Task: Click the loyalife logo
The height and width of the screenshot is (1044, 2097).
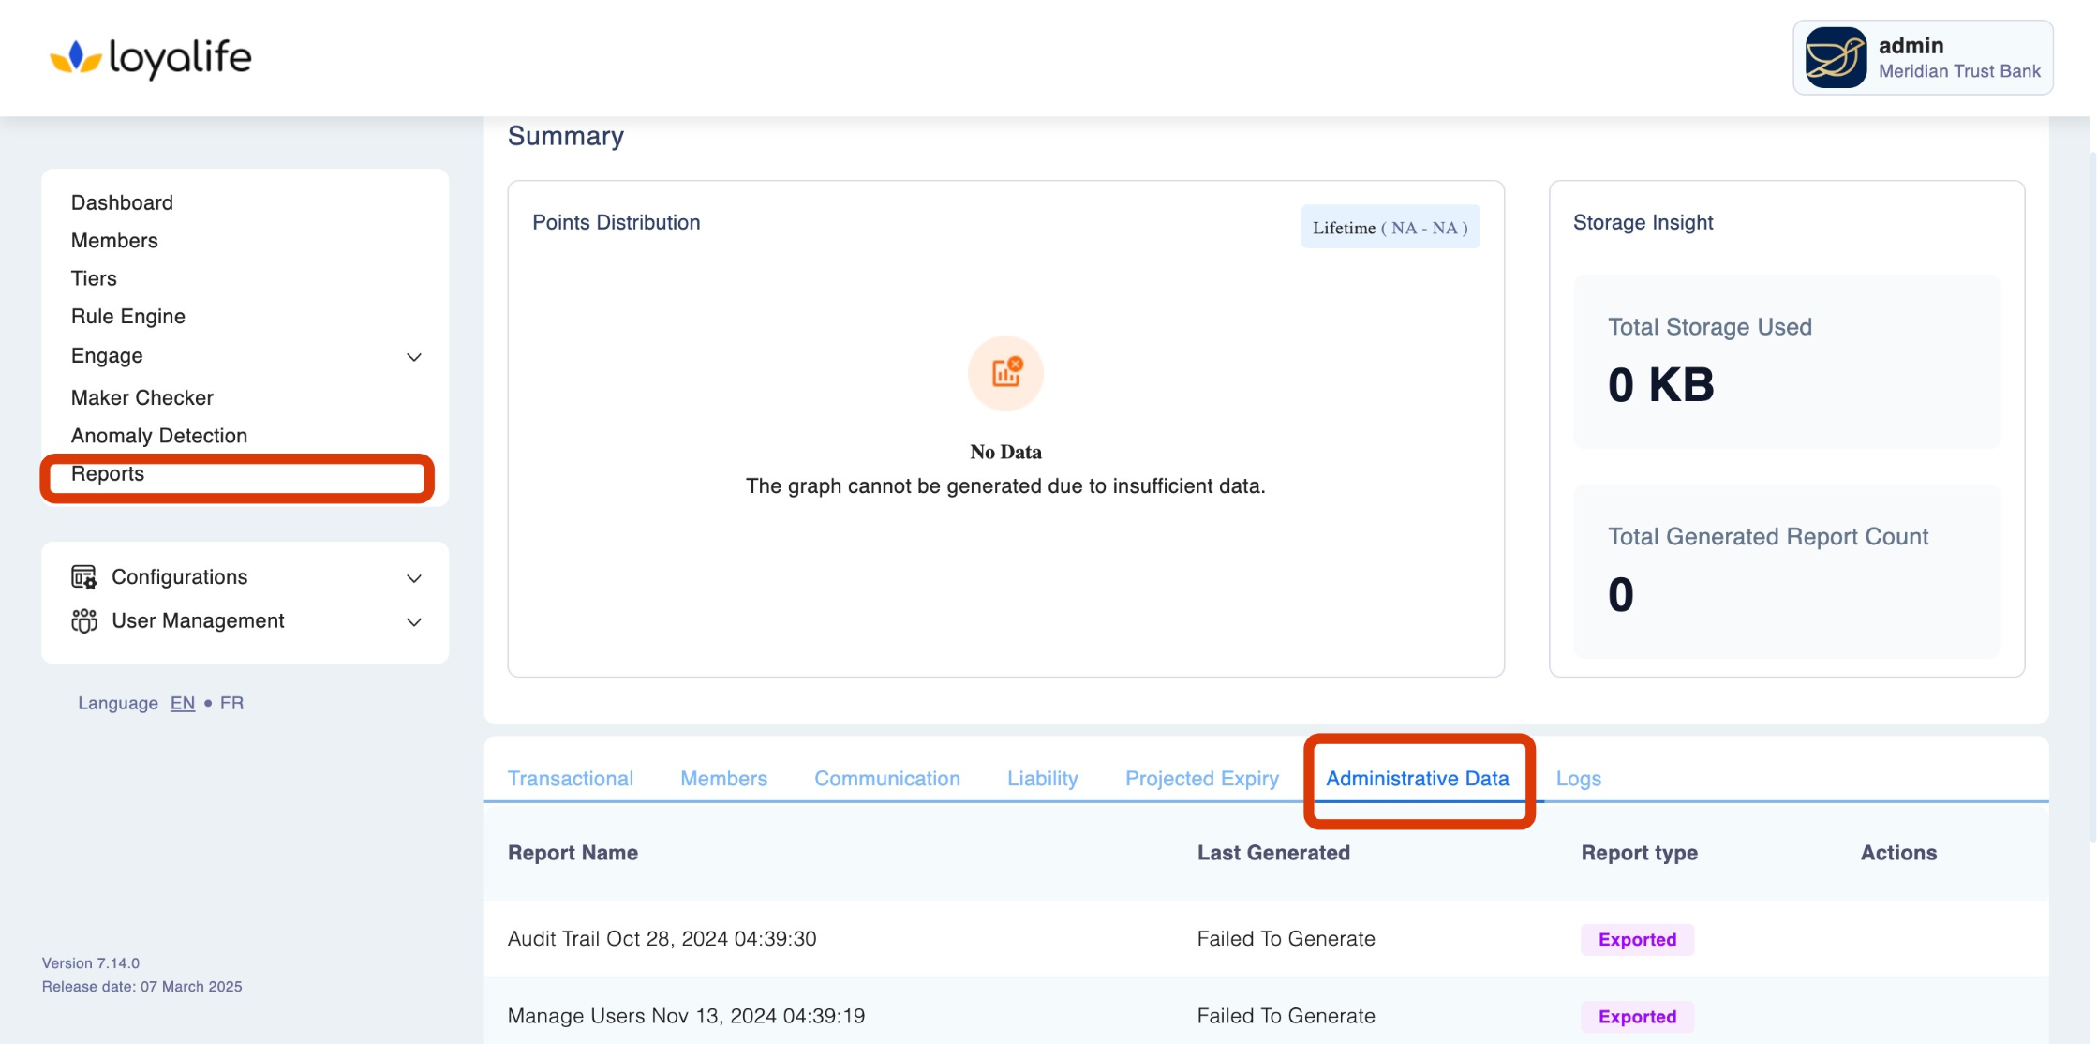Action: 151,57
